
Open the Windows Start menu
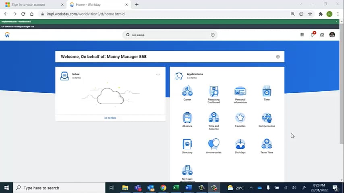tap(6, 188)
